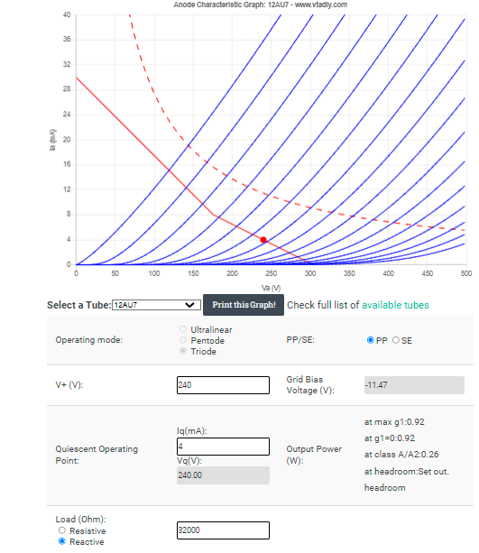The height and width of the screenshot is (553, 479).
Task: Click the Grid Bias Voltage field
Action: (414, 385)
